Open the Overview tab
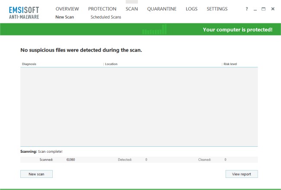This screenshot has width=281, height=190. (x=67, y=9)
